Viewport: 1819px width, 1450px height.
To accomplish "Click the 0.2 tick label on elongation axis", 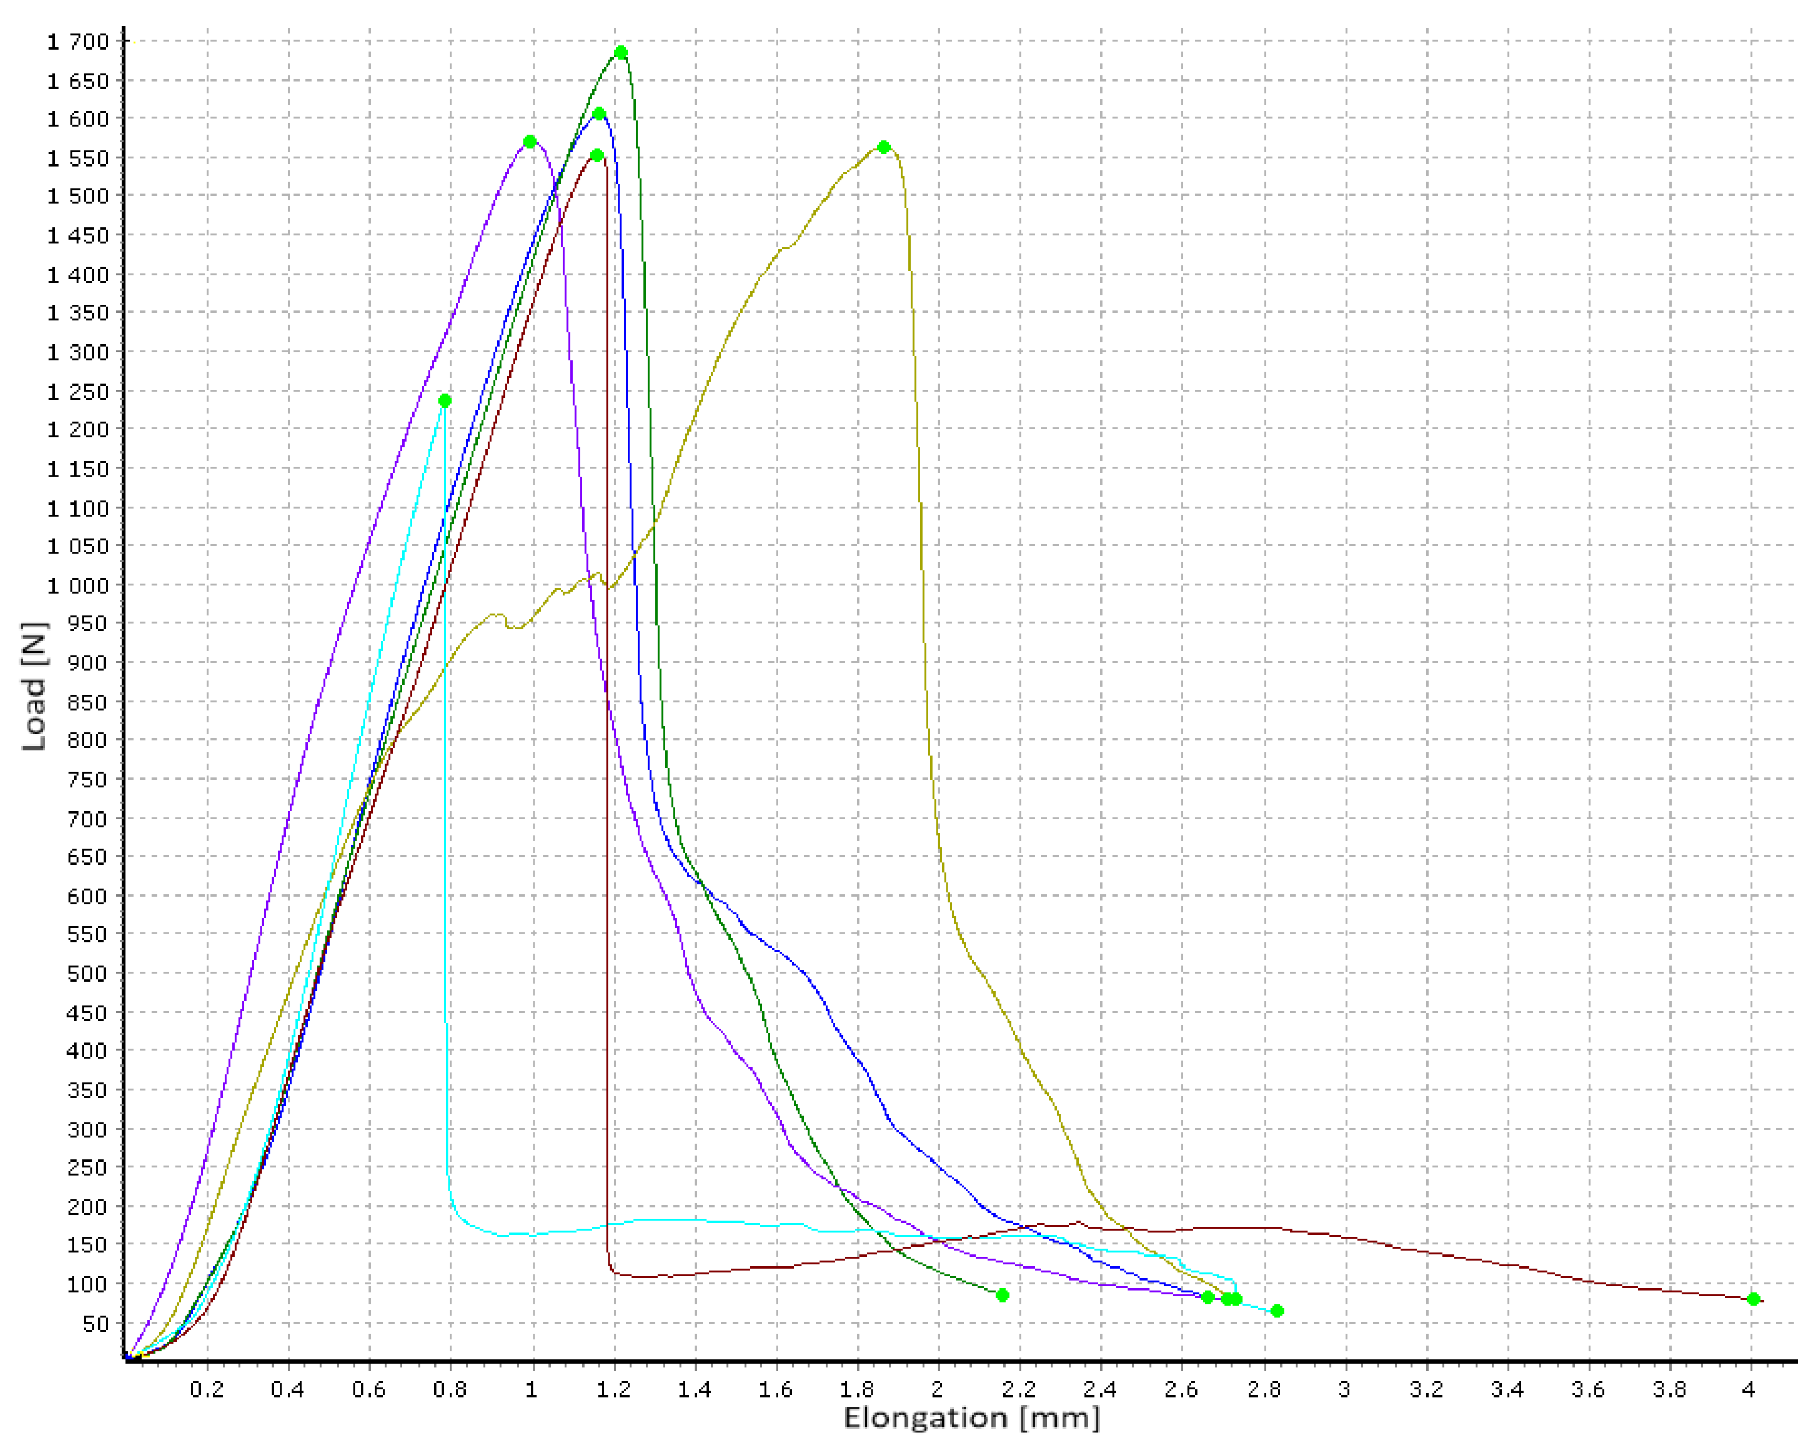I will coord(207,1389).
